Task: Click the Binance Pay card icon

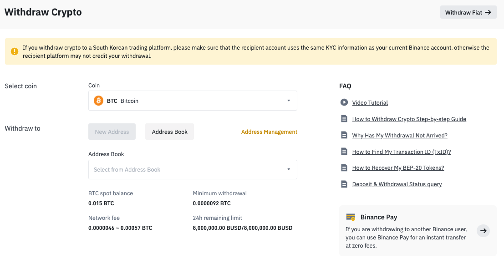Action: pyautogui.click(x=351, y=217)
